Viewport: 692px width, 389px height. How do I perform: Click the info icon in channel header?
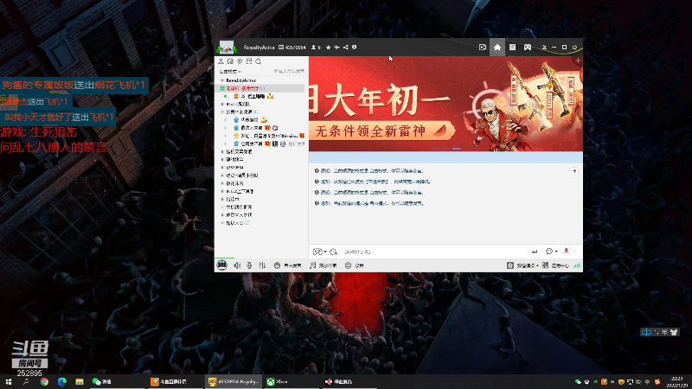[x=354, y=48]
